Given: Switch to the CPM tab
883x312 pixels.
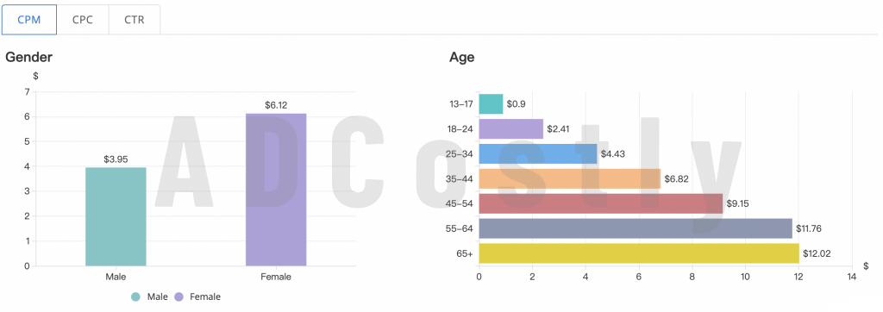Looking at the screenshot, I should [x=28, y=20].
